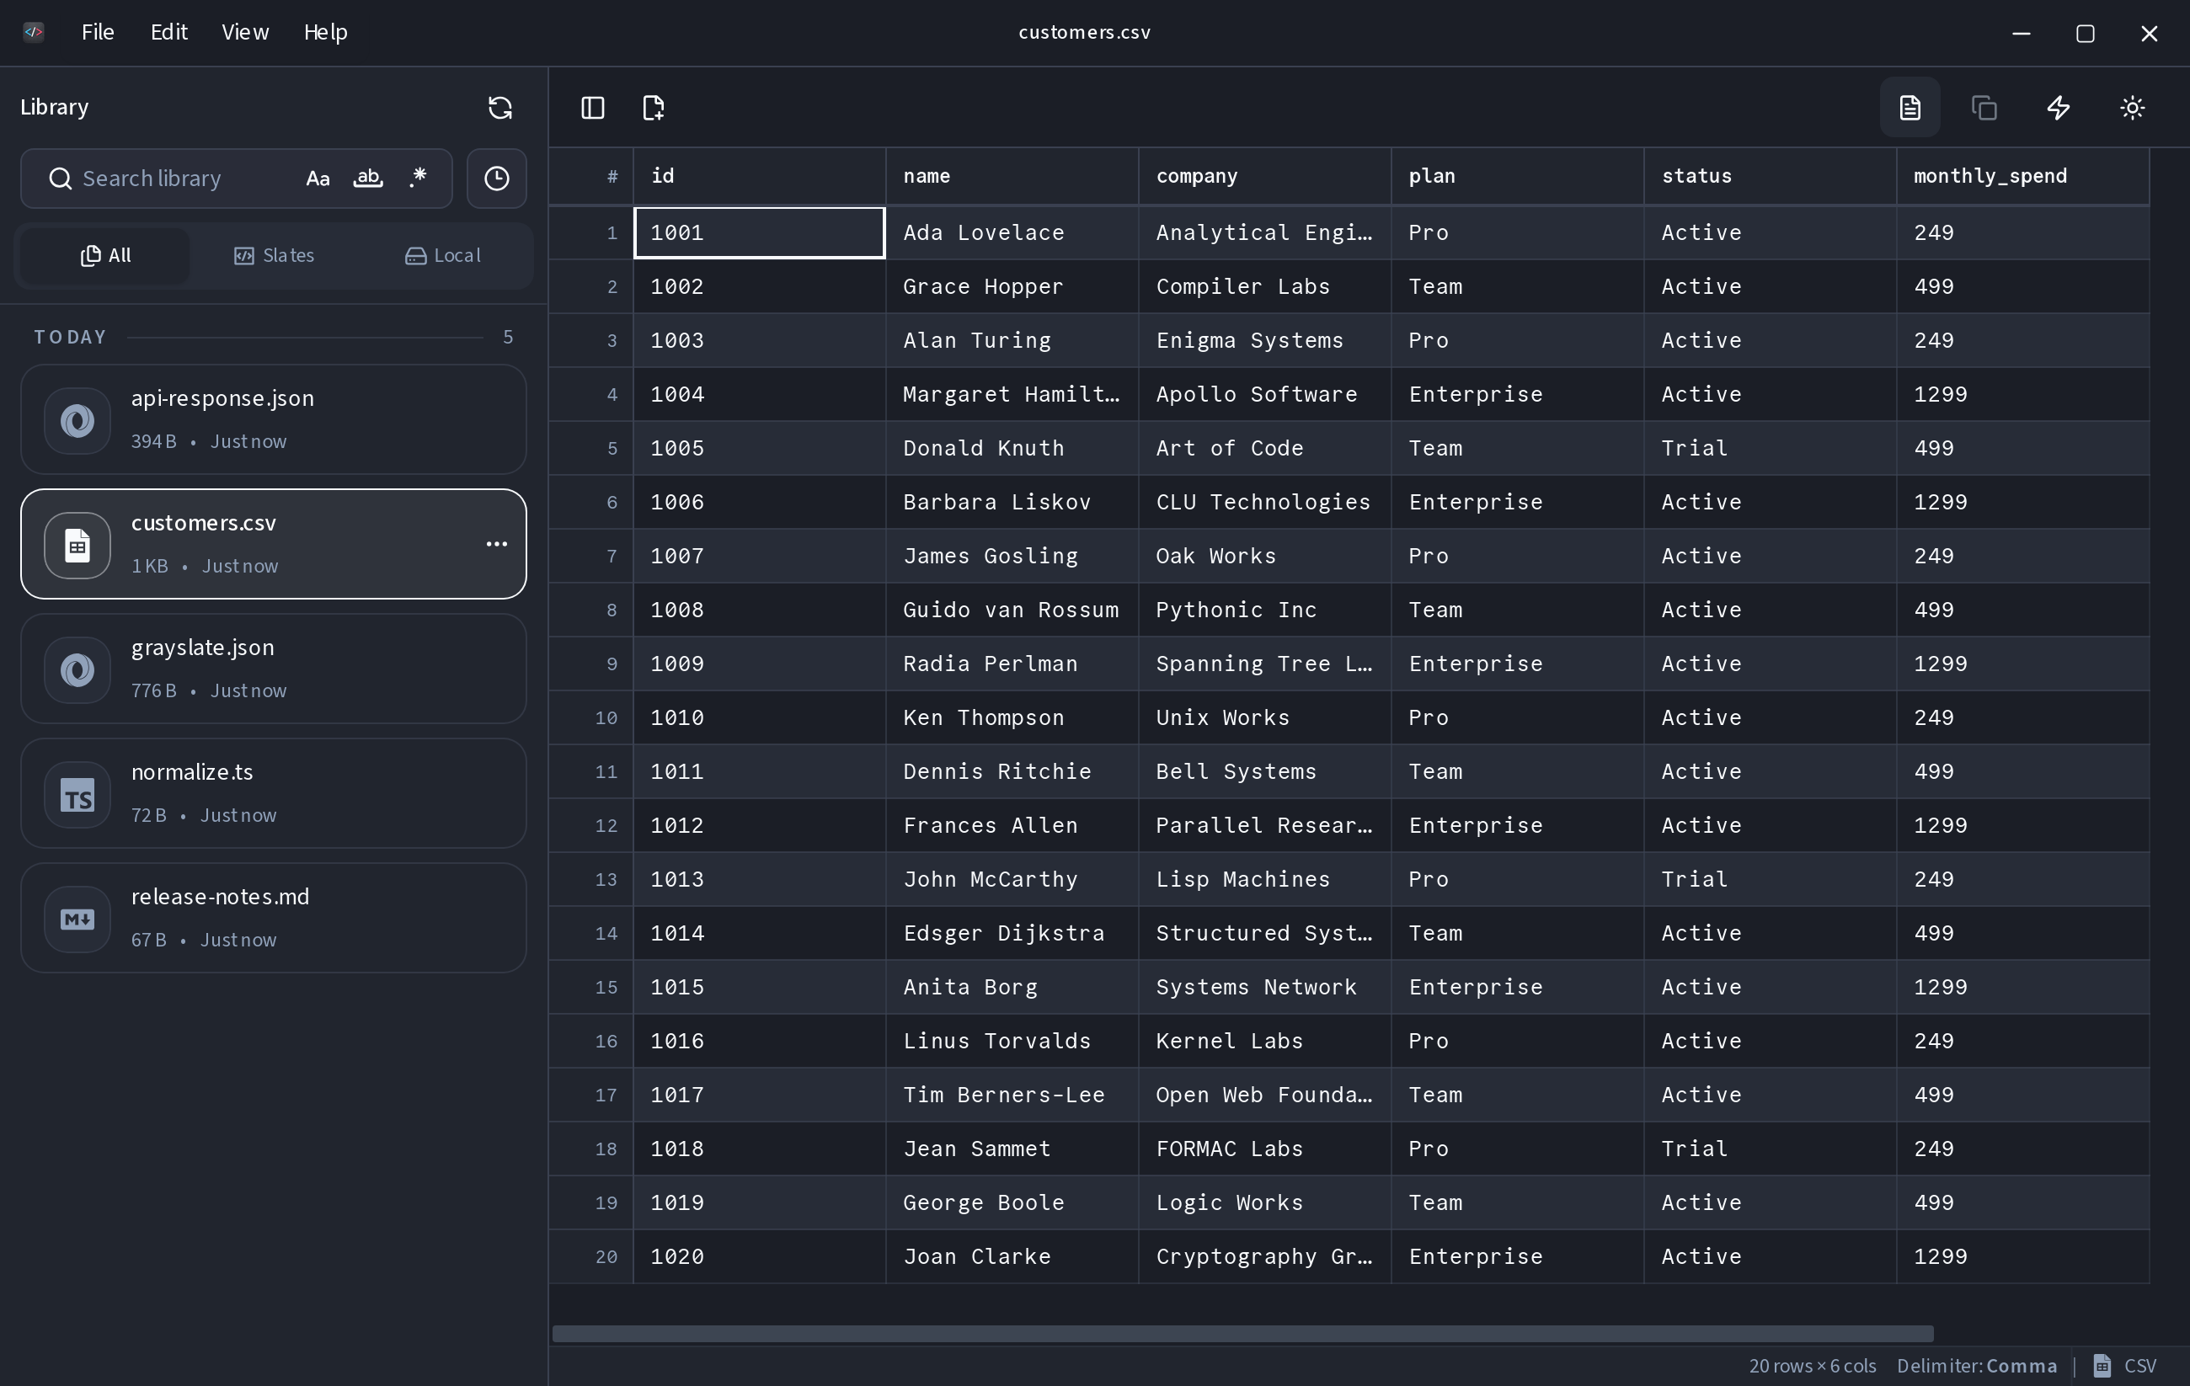This screenshot has width=2190, height=1386.
Task: Open the View menu
Action: pos(246,32)
